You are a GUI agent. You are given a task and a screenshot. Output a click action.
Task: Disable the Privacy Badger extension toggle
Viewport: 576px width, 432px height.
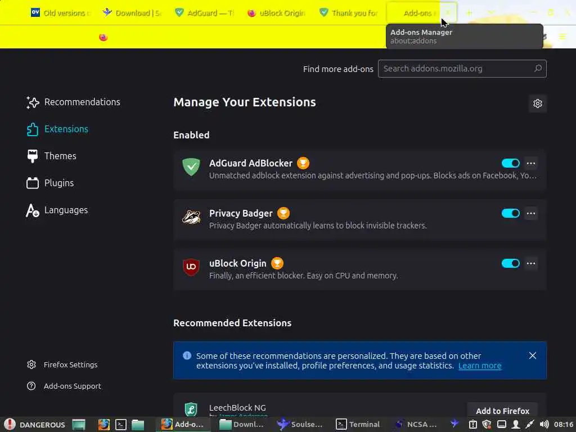(511, 213)
